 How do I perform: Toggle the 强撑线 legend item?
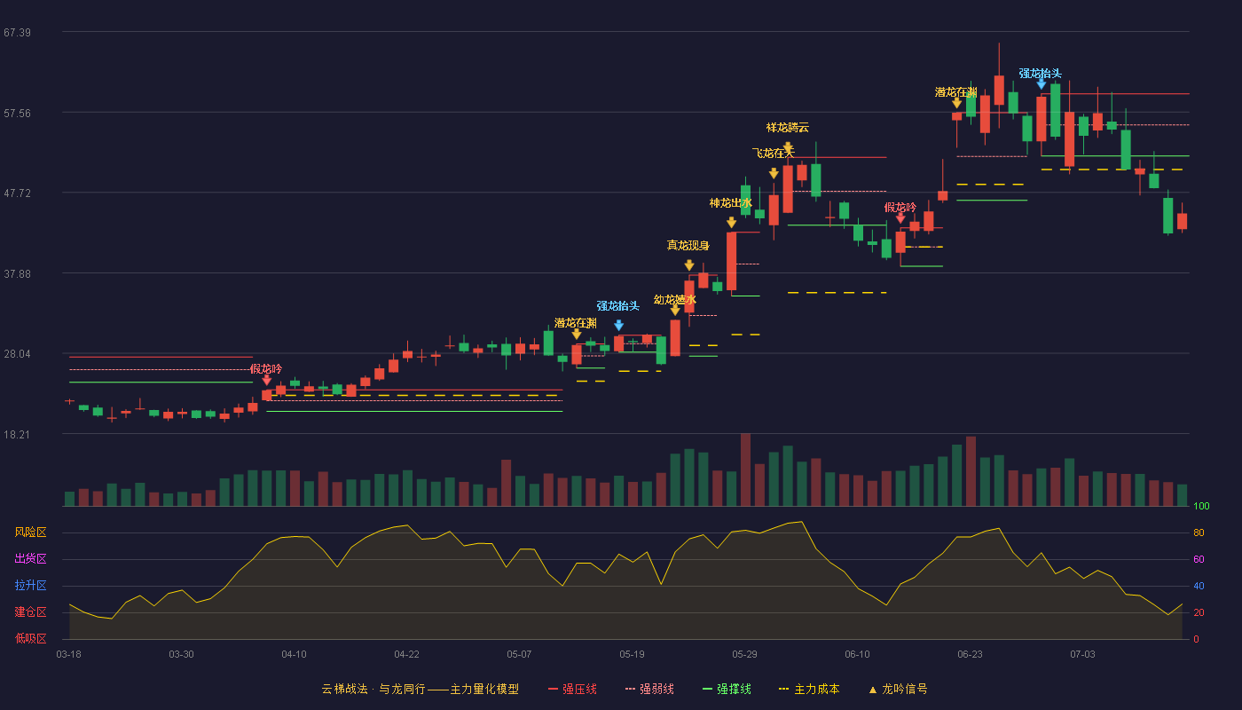click(x=727, y=689)
